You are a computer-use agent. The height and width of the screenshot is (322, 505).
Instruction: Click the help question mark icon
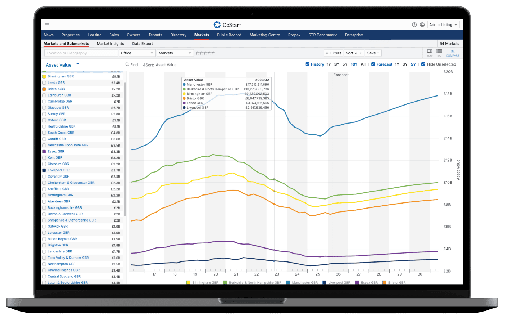coord(414,25)
